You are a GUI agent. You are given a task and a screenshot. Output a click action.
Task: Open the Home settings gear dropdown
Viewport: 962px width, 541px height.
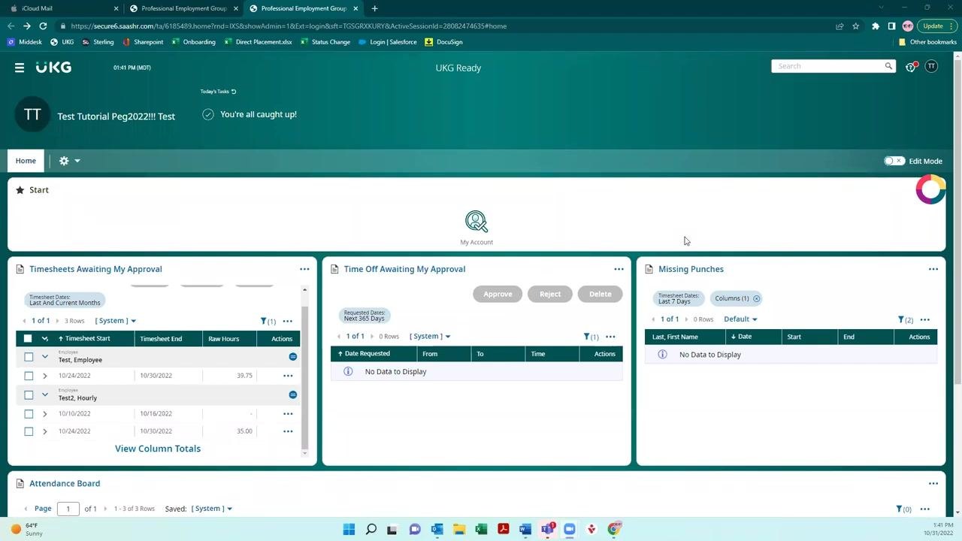[x=69, y=161]
